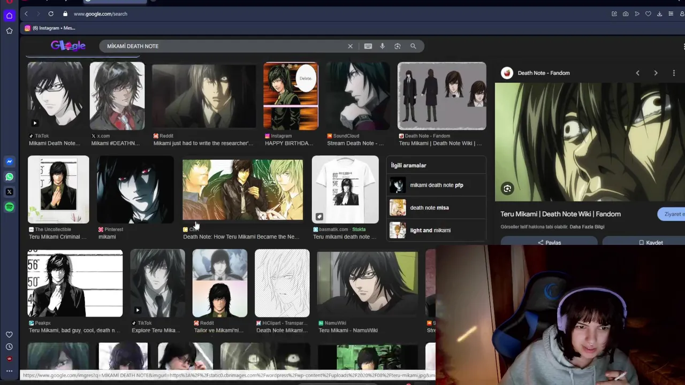Open history clock icon in the sidebar
Image resolution: width=685 pixels, height=385 pixels.
click(x=9, y=346)
